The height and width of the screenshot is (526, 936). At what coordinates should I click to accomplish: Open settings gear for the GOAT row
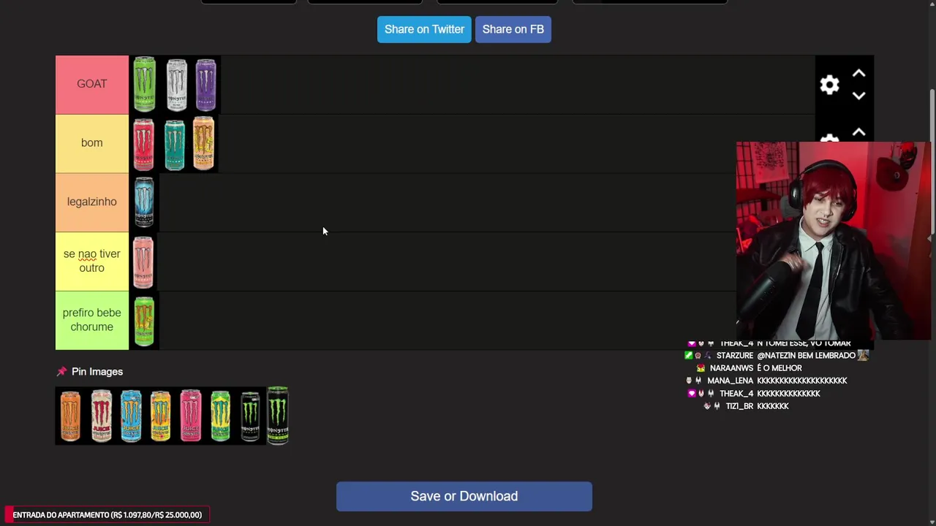click(829, 85)
